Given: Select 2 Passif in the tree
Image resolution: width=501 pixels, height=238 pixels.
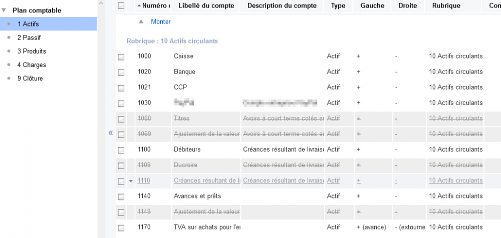Looking at the screenshot, I should (x=29, y=37).
